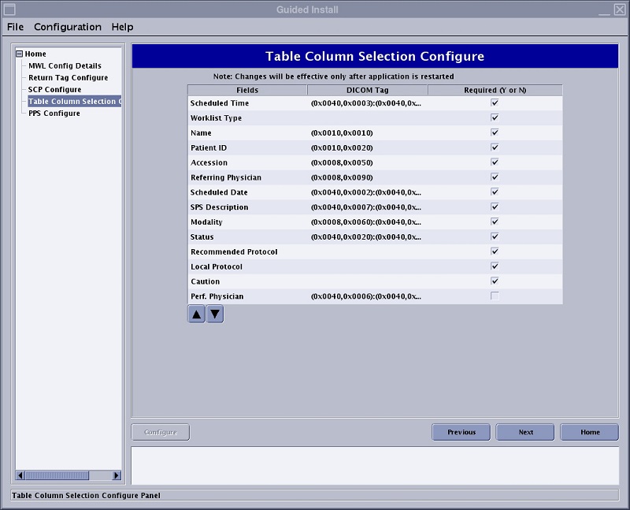The height and width of the screenshot is (510, 630).
Task: Click right arrow of sidebar horizontal scrollbar
Action: tap(117, 475)
